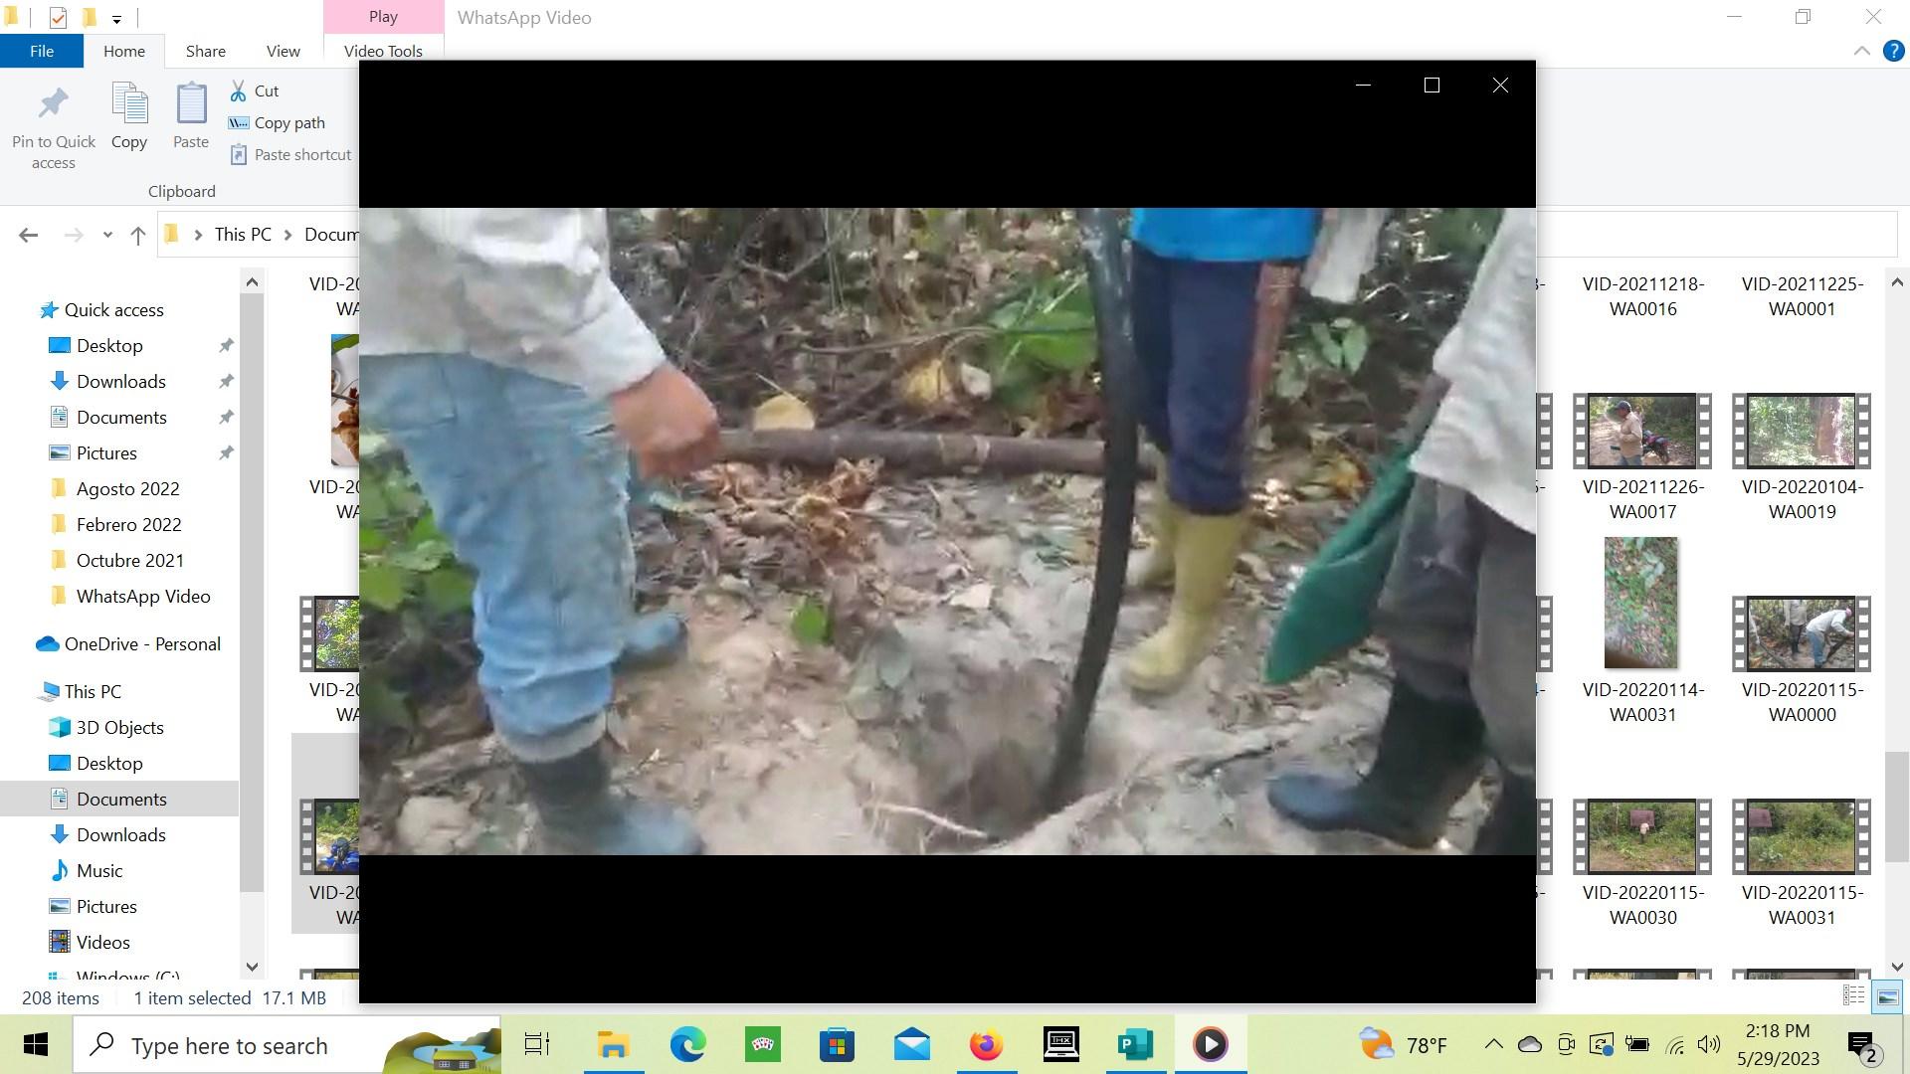Open Firefox from the taskbar

(x=986, y=1045)
